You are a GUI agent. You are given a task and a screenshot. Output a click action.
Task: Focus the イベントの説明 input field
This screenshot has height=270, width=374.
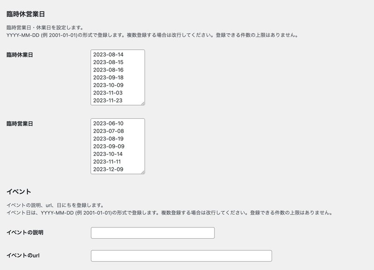[x=153, y=233]
